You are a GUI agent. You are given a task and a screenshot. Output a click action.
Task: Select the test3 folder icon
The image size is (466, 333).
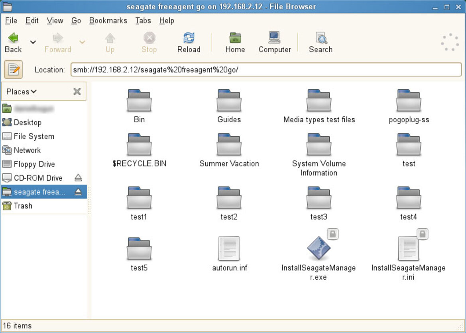click(x=319, y=198)
